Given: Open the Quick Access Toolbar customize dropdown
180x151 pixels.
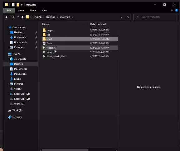Looking at the screenshot, I should [x=22, y=5].
